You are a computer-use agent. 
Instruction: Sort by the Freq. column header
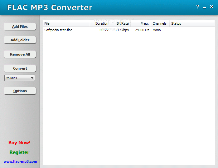click(141, 23)
